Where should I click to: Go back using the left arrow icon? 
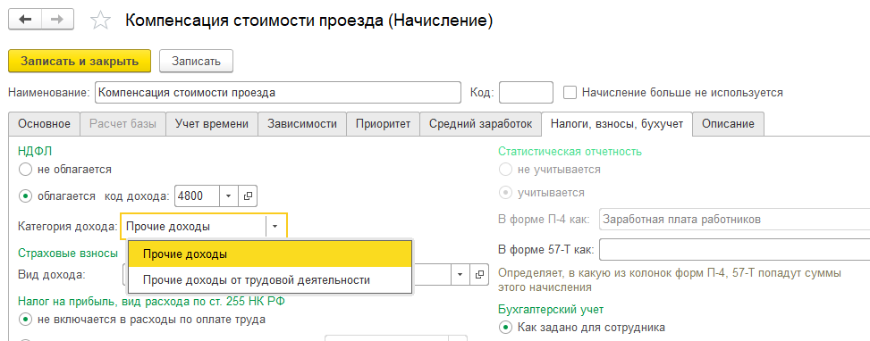click(x=26, y=20)
